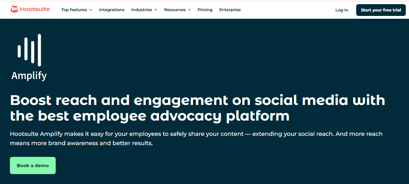Click the Hootsuite wordmark text
409x184 pixels.
click(x=35, y=10)
